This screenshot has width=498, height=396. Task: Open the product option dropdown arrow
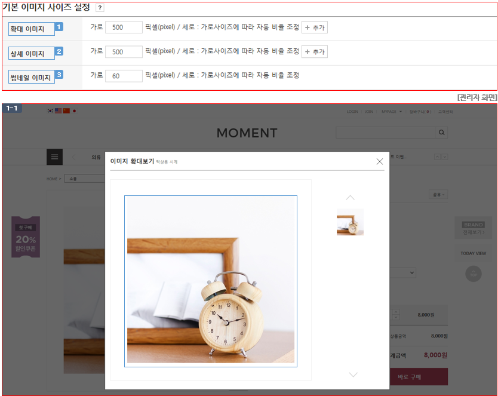tap(412, 273)
